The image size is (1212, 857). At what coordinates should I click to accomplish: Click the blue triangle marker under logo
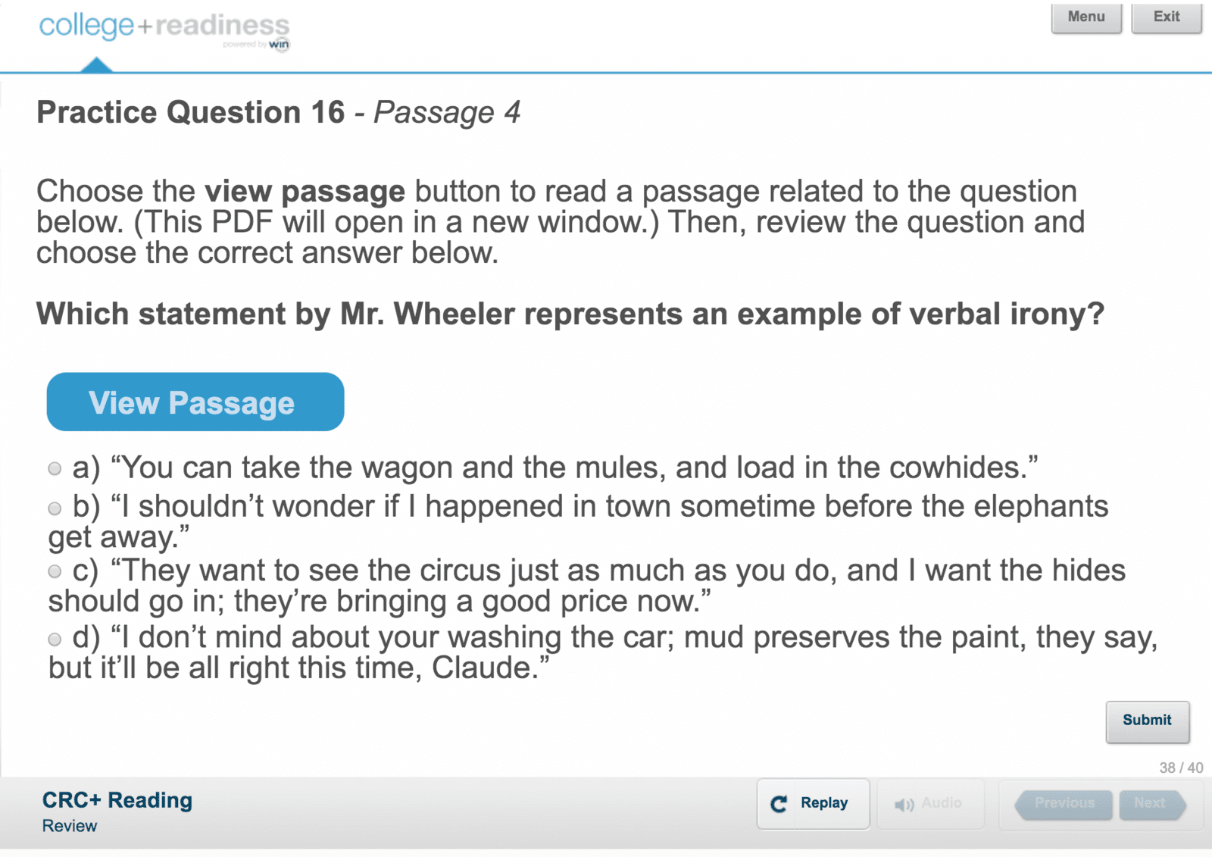(96, 65)
